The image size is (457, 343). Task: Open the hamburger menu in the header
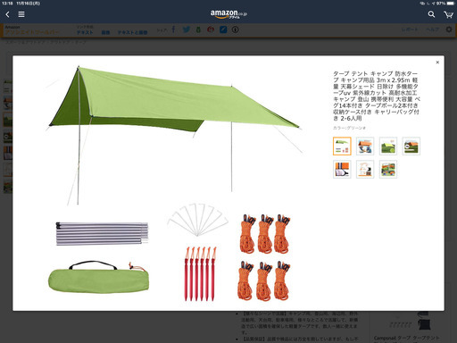[21, 14]
